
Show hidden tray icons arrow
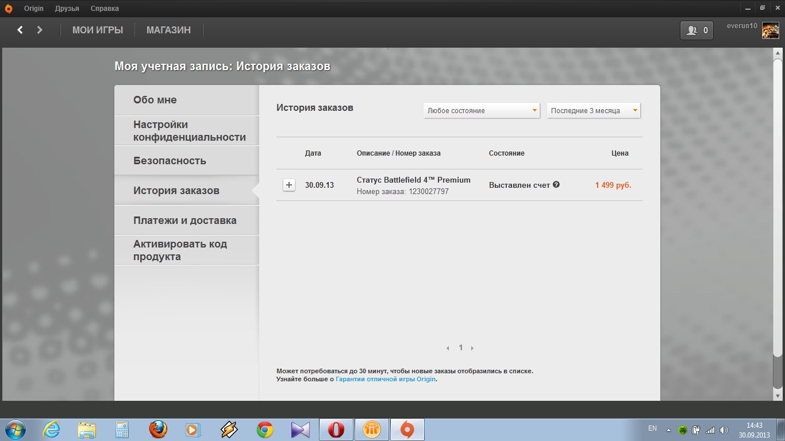(x=668, y=430)
